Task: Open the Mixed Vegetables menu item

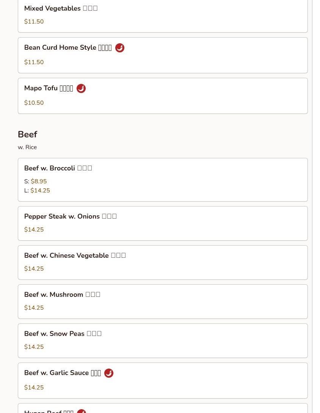Action: point(61,8)
